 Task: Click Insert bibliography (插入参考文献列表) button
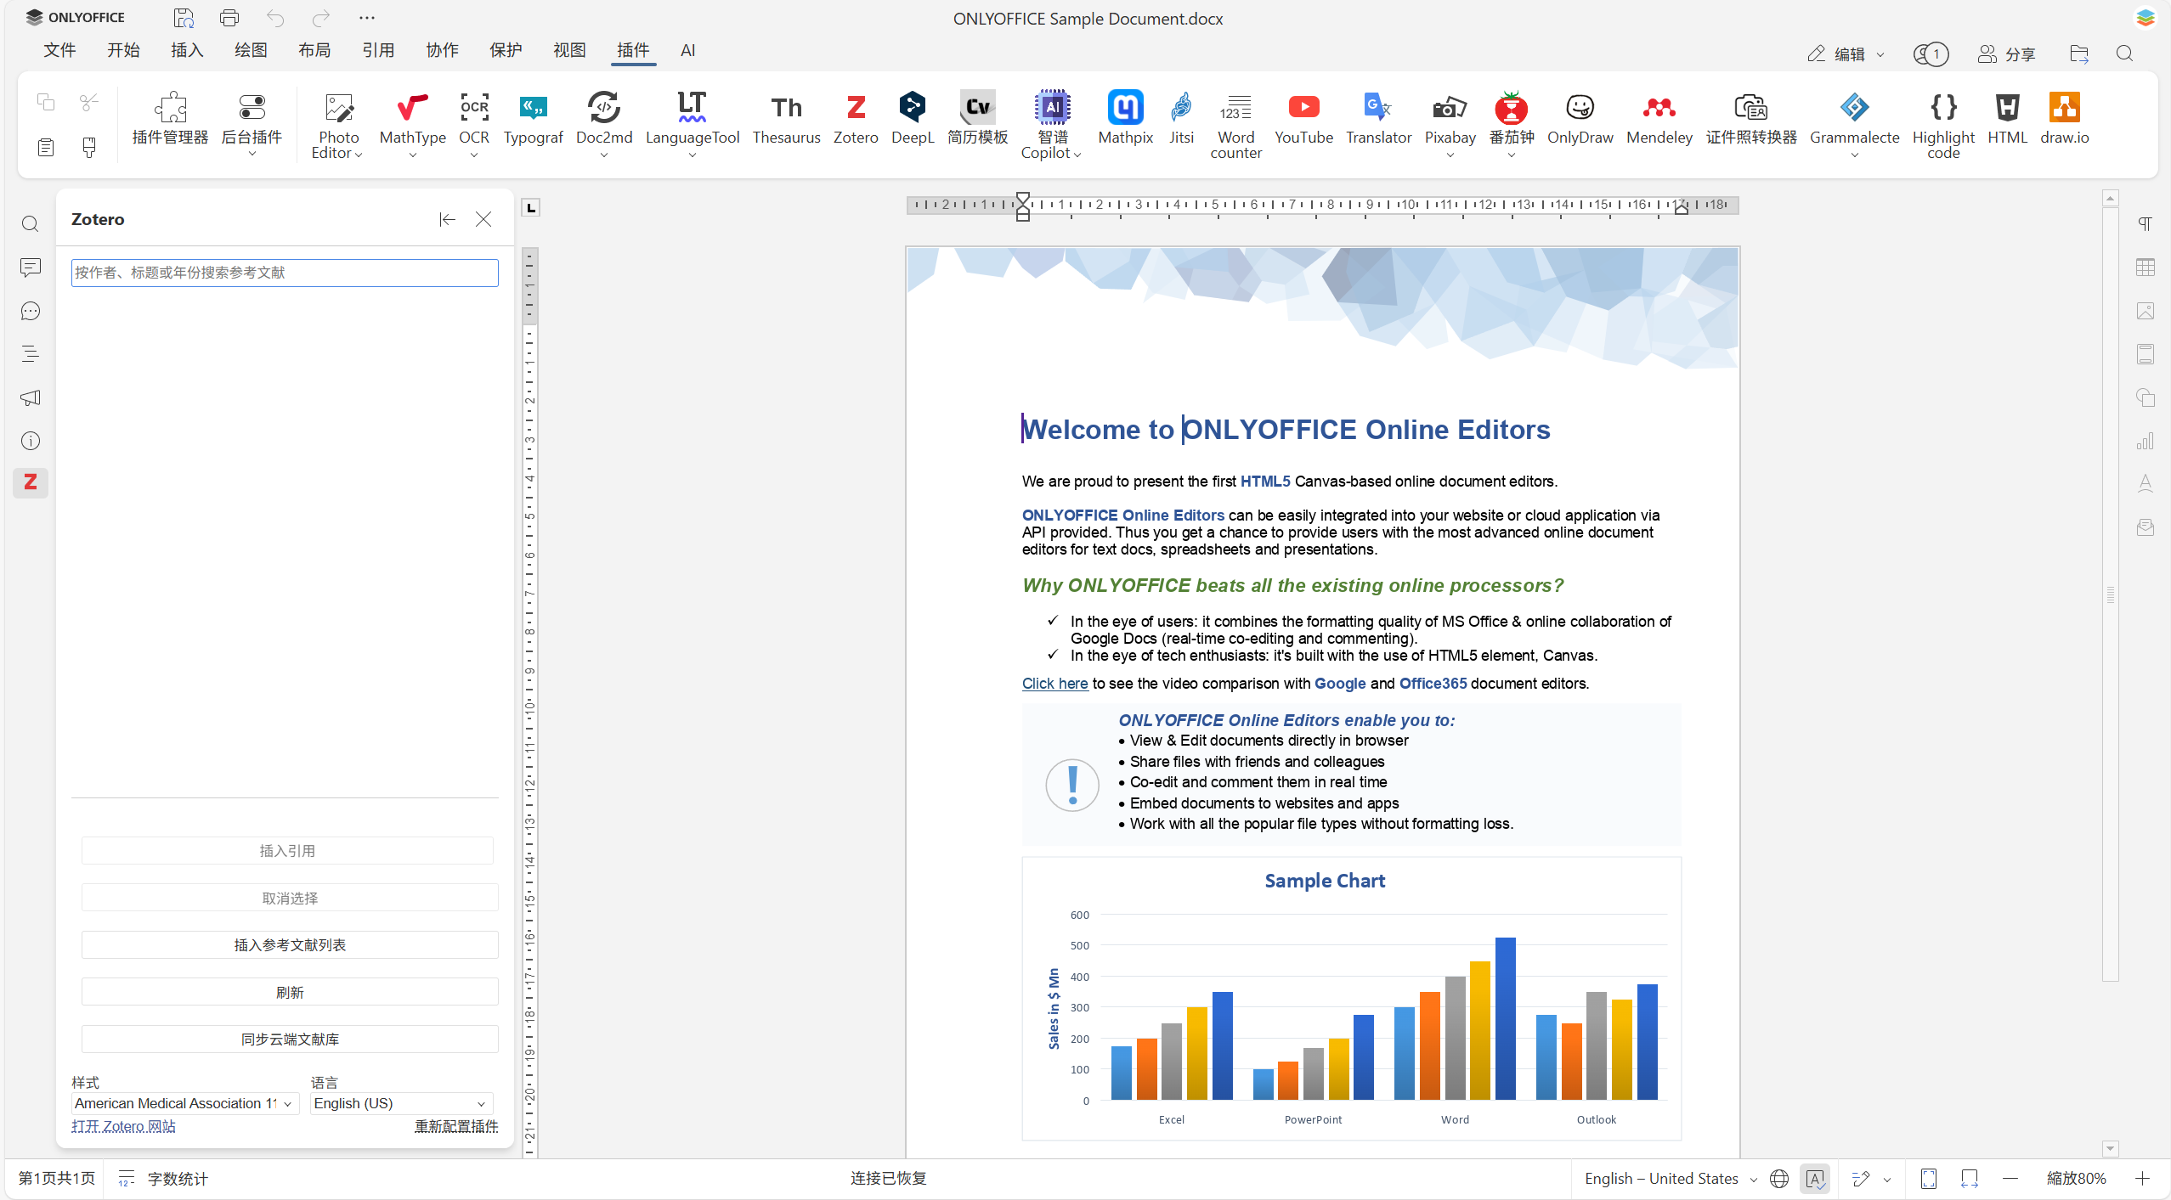click(x=290, y=945)
